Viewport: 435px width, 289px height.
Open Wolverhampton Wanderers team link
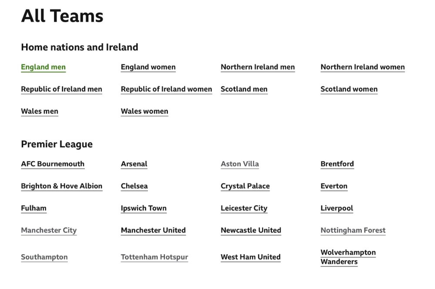click(348, 257)
